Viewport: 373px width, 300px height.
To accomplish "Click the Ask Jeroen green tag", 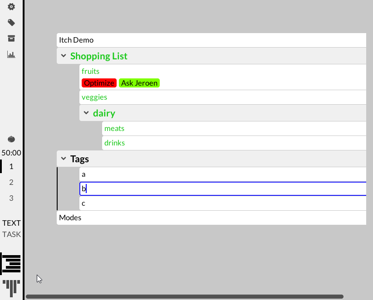I will [x=139, y=83].
